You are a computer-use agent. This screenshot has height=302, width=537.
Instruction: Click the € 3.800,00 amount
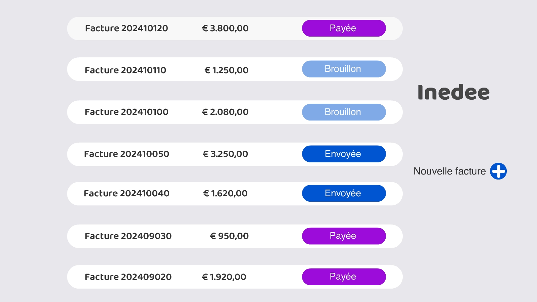click(225, 28)
